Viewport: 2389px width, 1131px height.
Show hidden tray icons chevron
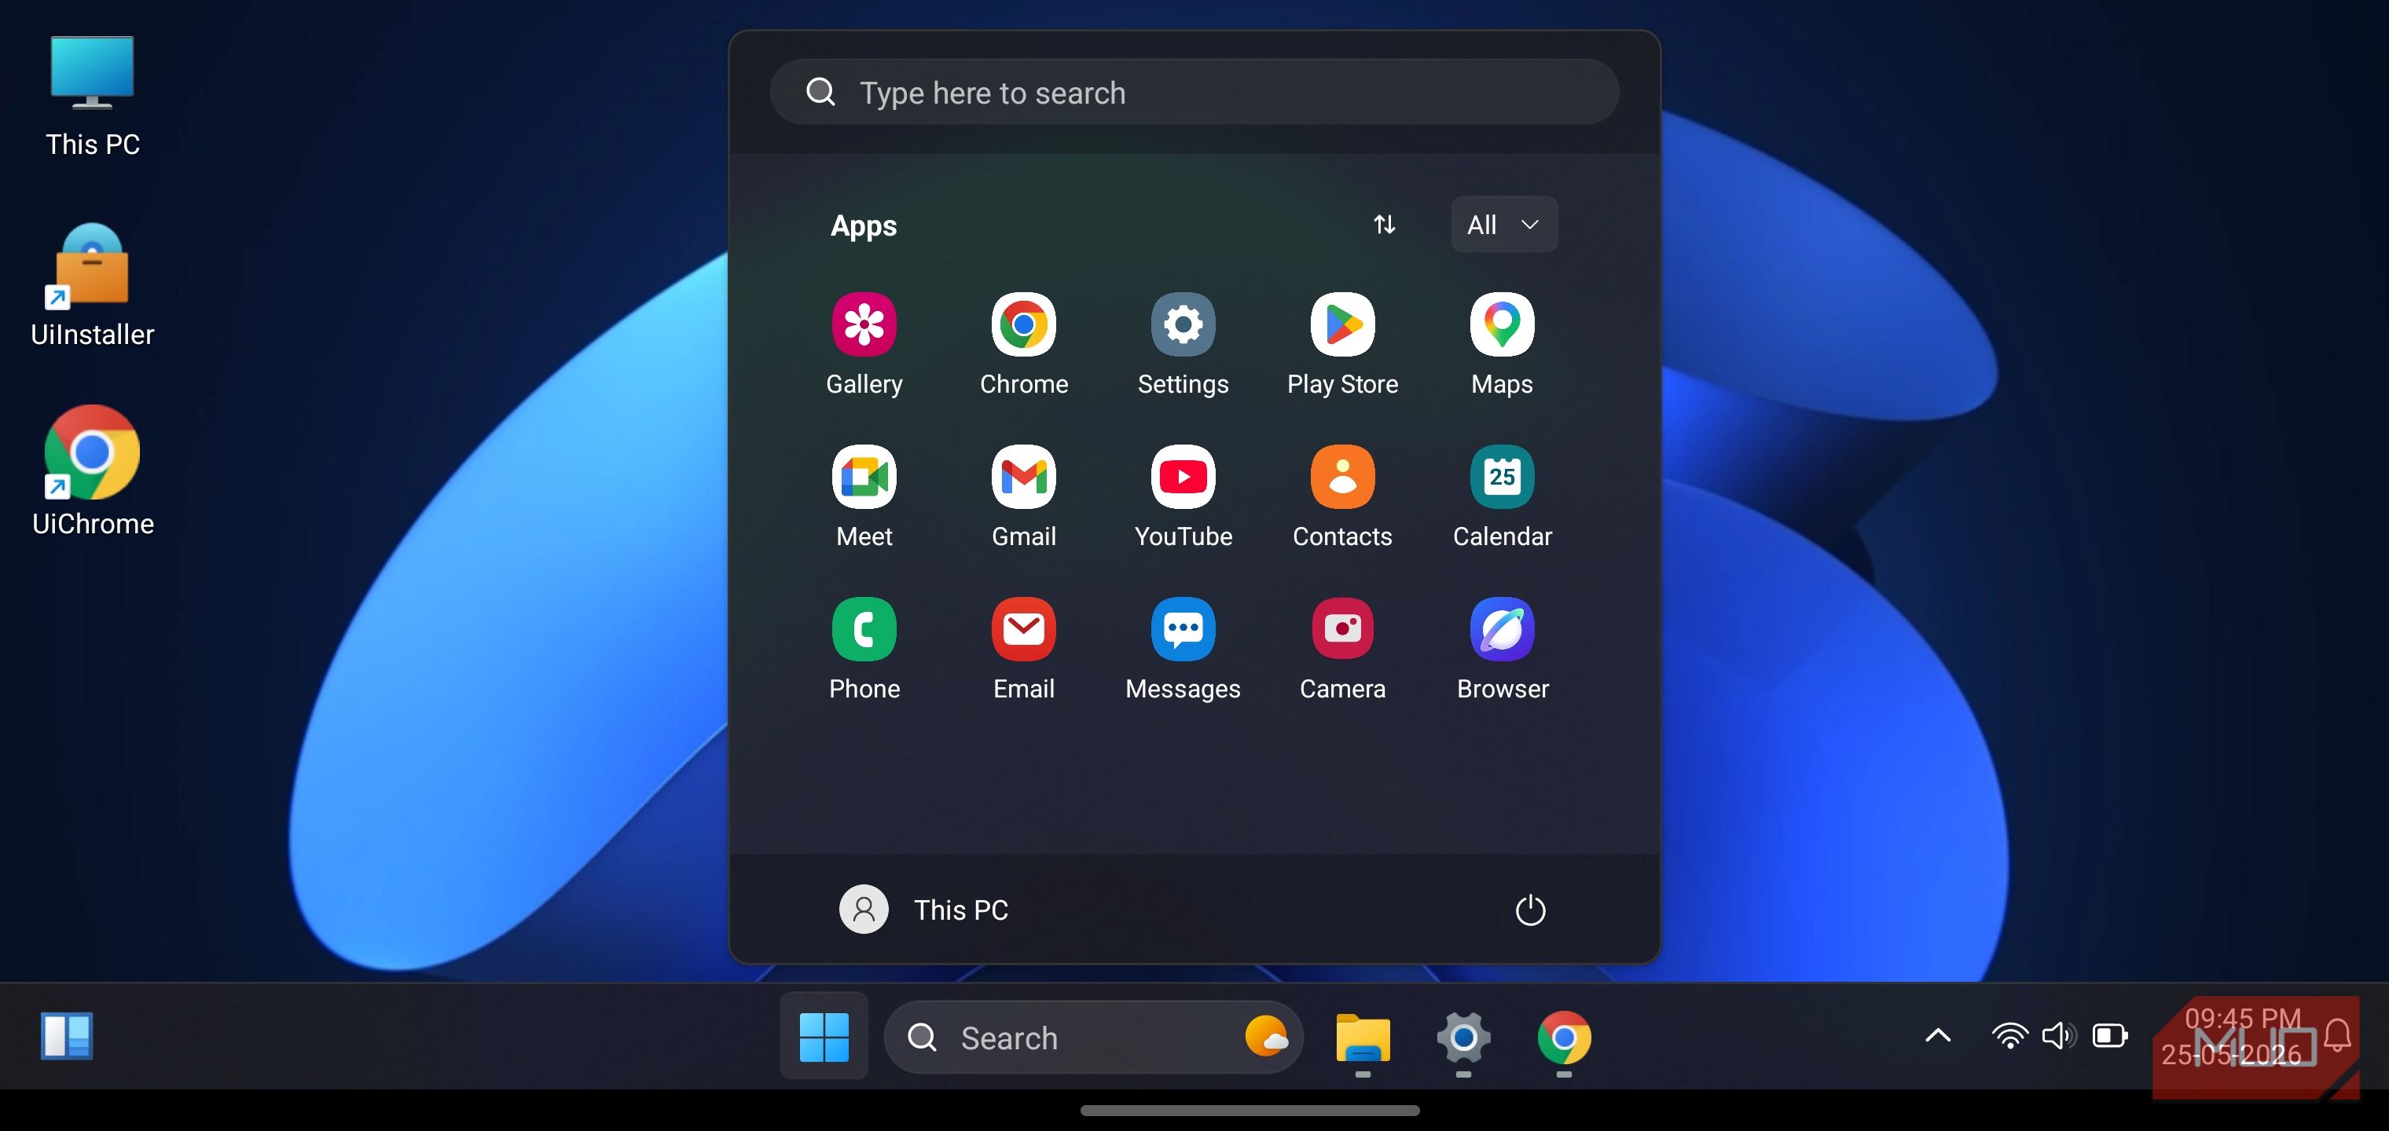tap(1937, 1035)
